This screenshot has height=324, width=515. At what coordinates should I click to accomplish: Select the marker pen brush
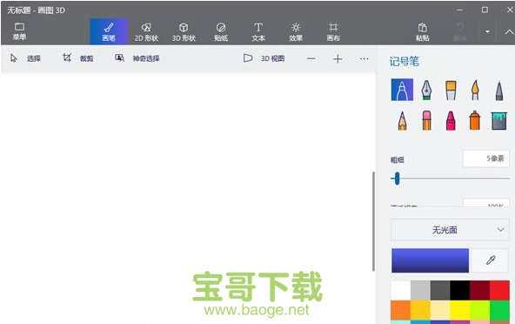[x=402, y=90]
